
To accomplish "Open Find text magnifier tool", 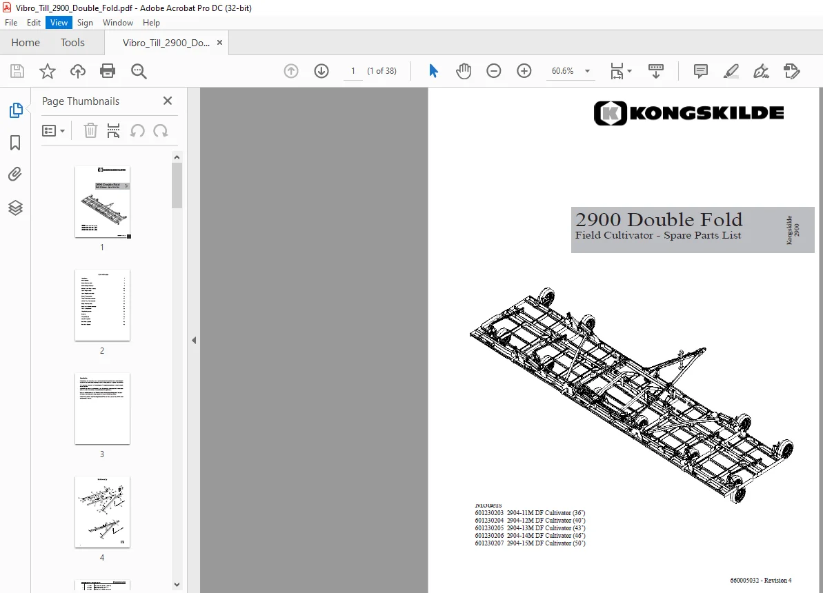I will click(x=139, y=71).
